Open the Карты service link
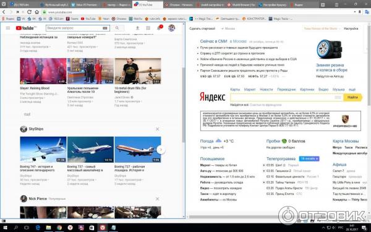This screenshot has height=232, width=371. (x=235, y=90)
